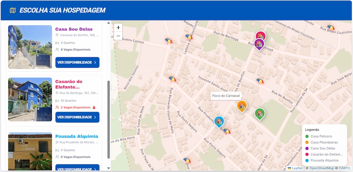The image size is (353, 172).
Task: Open availability for Pousada Alquimia
Action: tap(77, 168)
